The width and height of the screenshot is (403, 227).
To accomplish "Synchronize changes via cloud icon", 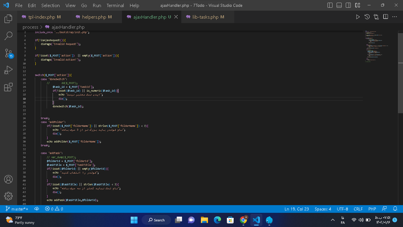I will (37, 209).
